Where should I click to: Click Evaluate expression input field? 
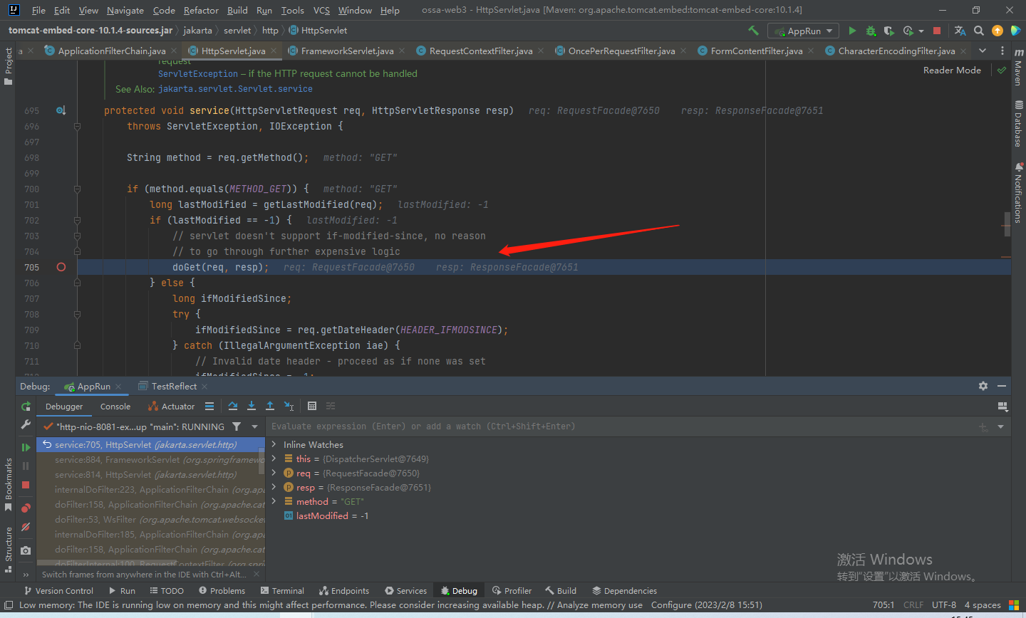[x=620, y=426]
